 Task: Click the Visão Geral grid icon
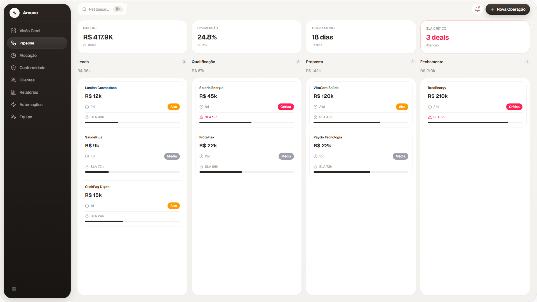[x=13, y=31]
